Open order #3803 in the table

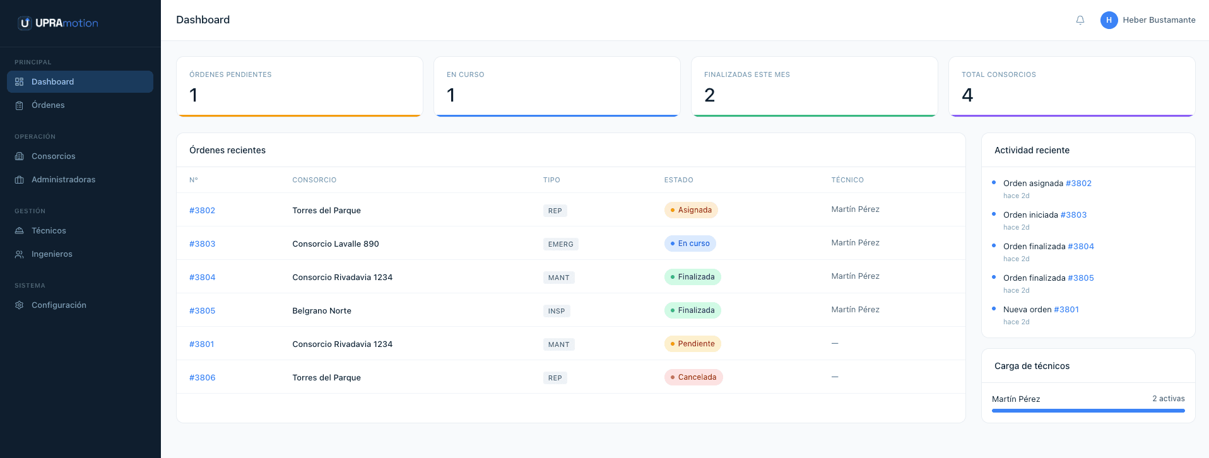202,244
